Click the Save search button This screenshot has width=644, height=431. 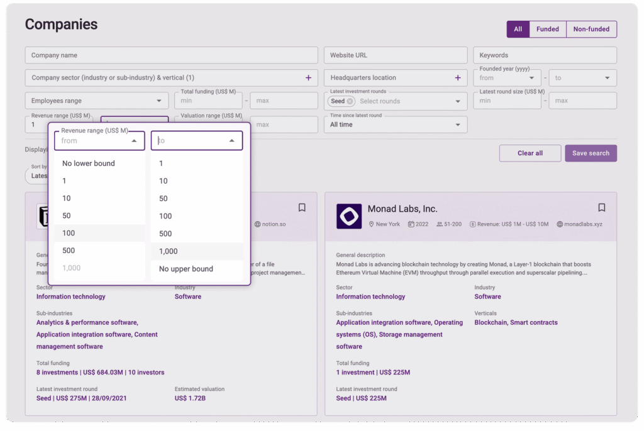(591, 153)
